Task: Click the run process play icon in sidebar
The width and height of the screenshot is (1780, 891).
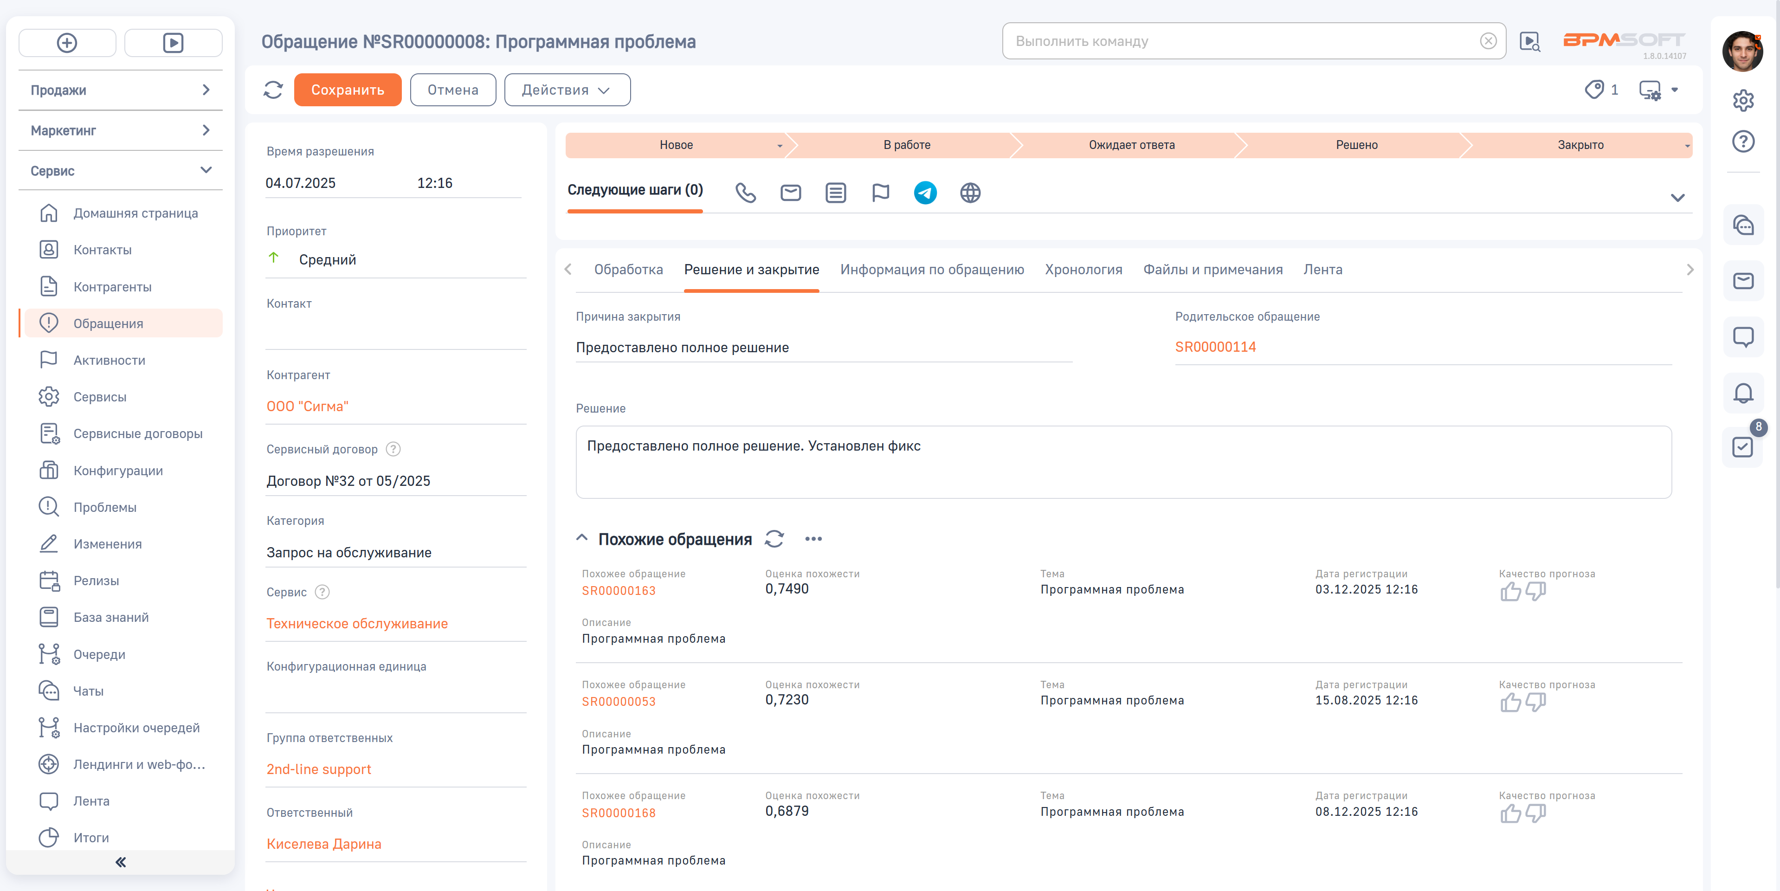Action: [173, 43]
